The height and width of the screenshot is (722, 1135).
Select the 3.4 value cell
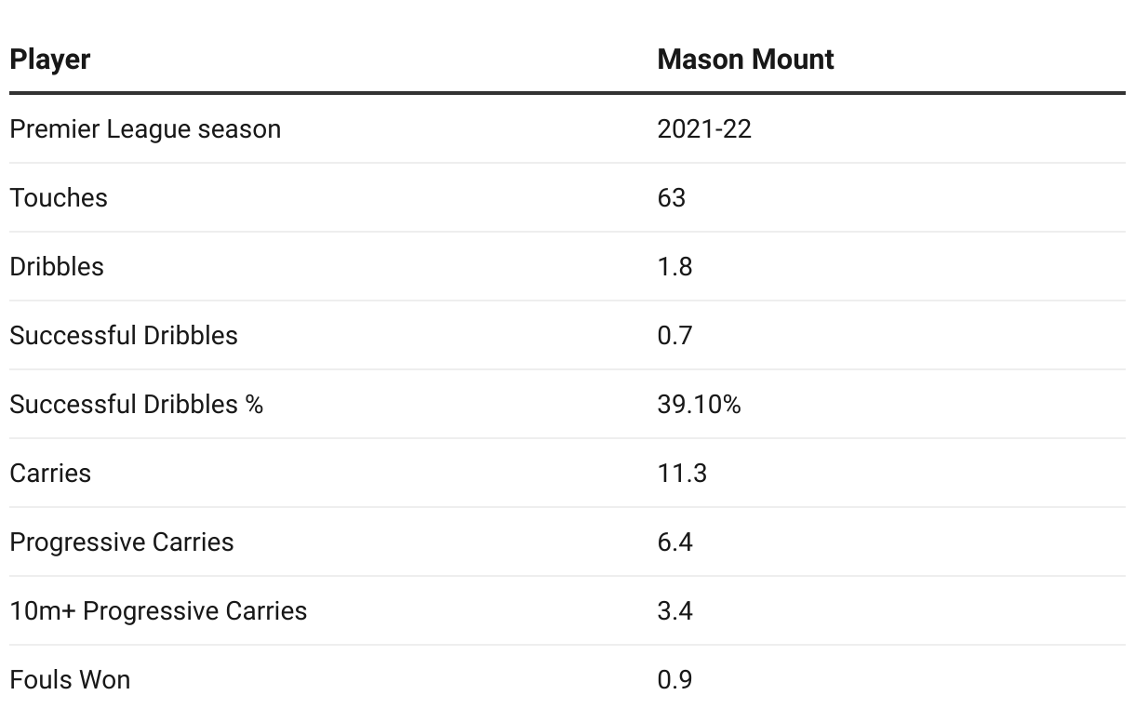click(x=674, y=610)
